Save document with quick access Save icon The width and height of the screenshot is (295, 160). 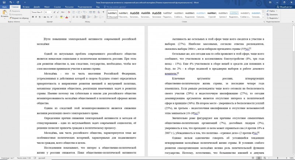[4, 2]
